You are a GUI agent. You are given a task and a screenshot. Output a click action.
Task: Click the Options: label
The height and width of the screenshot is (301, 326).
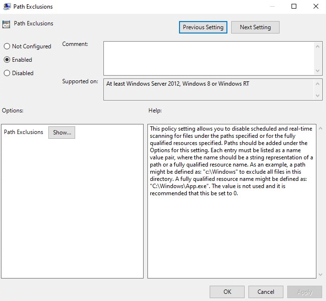tap(12, 111)
